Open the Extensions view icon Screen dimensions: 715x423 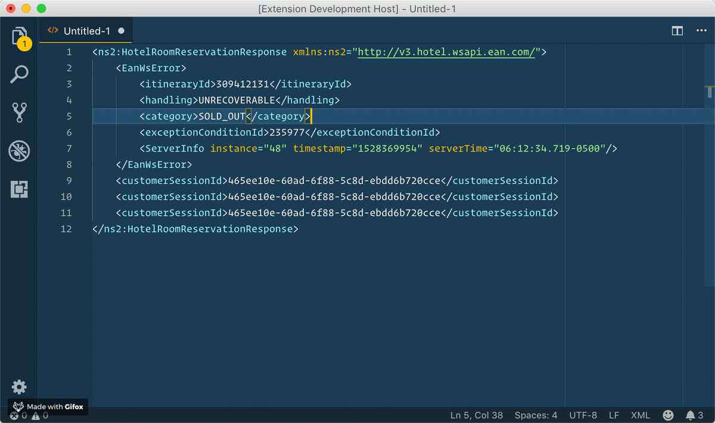point(20,189)
